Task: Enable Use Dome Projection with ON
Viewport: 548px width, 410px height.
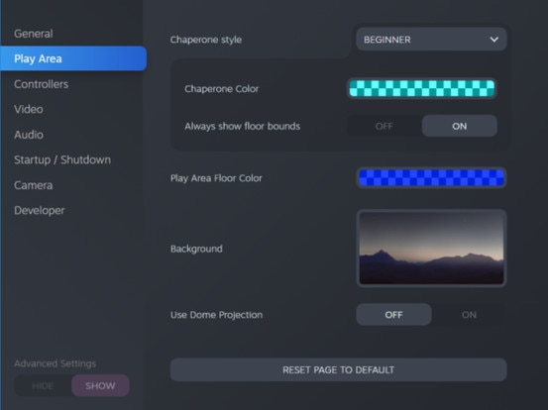Action: pos(469,315)
